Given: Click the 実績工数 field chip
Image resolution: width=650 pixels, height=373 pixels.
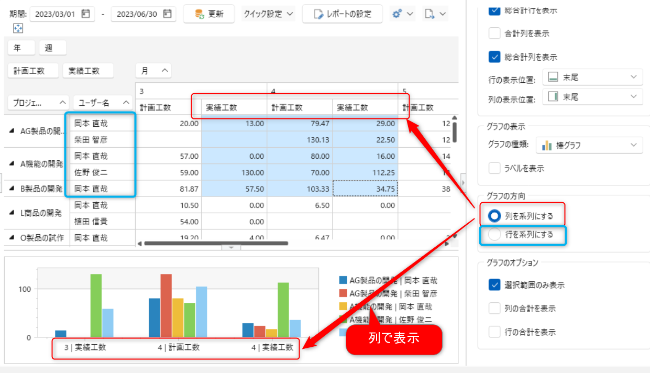Looking at the screenshot, I should point(87,71).
